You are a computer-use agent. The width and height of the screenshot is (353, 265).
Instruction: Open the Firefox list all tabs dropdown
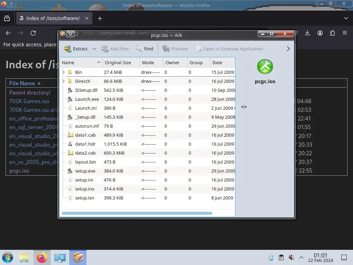point(346,18)
